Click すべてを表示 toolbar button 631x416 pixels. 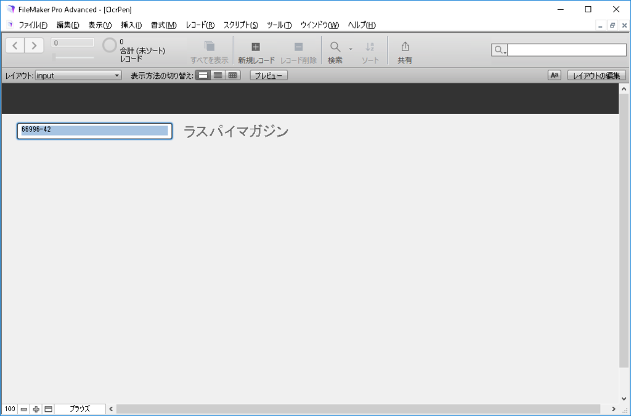(x=210, y=52)
